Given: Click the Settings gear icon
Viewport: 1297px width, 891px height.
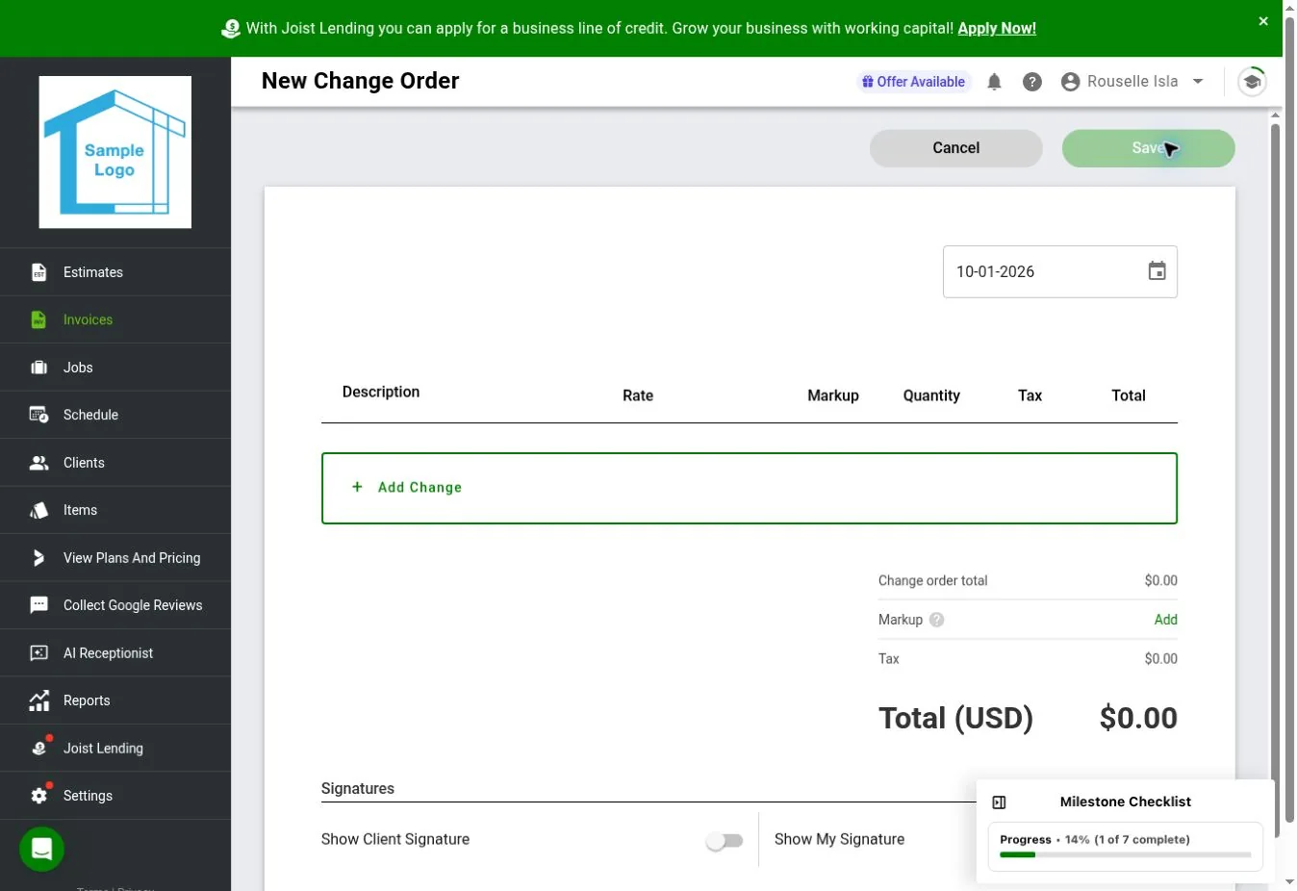Looking at the screenshot, I should tap(38, 796).
